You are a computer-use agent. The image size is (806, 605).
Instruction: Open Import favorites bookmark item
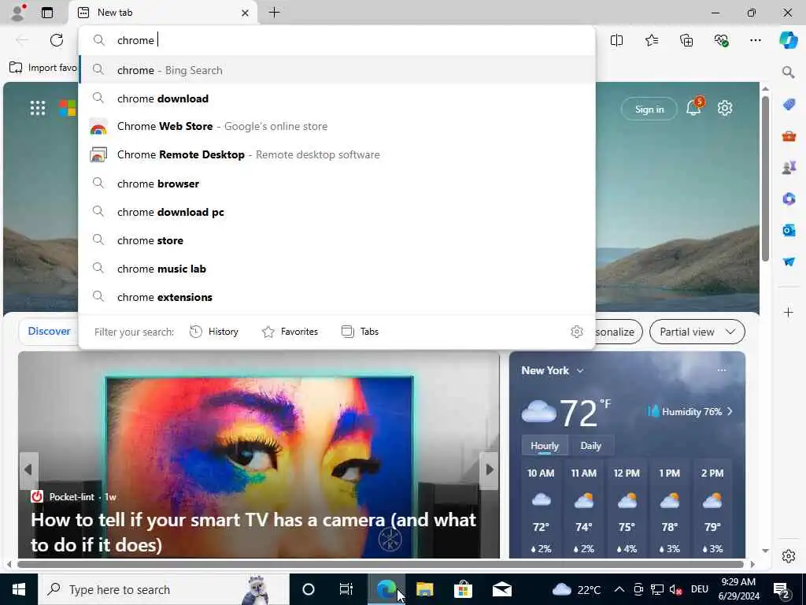point(43,68)
